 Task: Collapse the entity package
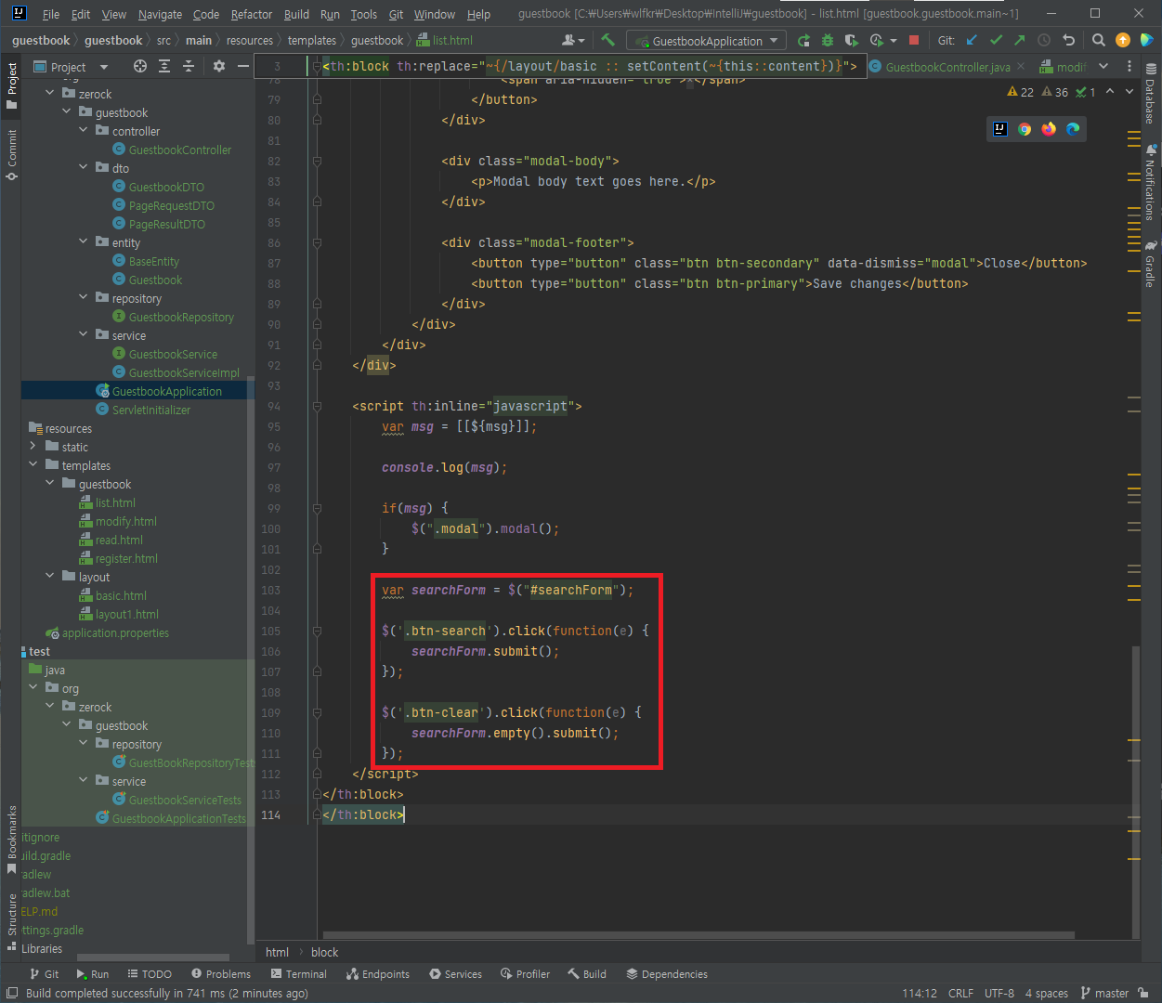(83, 242)
